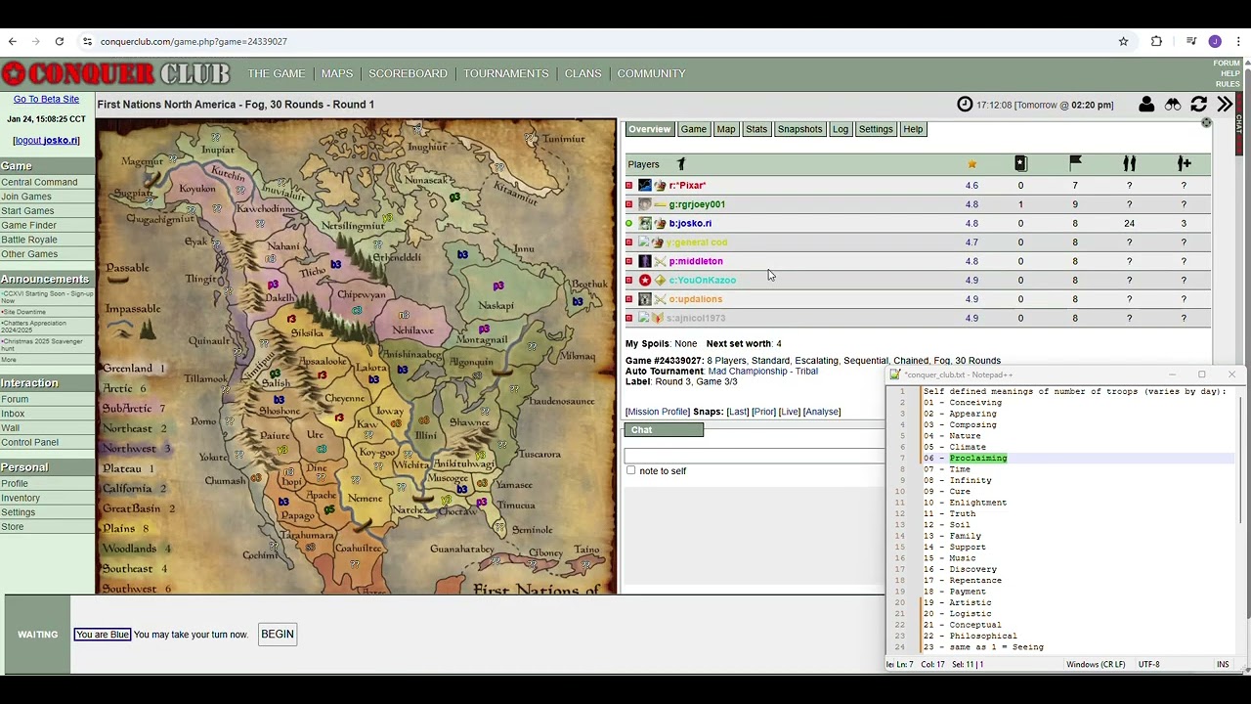This screenshot has height=704, width=1251.
Task: Open the Snapshots tab
Action: 799,129
